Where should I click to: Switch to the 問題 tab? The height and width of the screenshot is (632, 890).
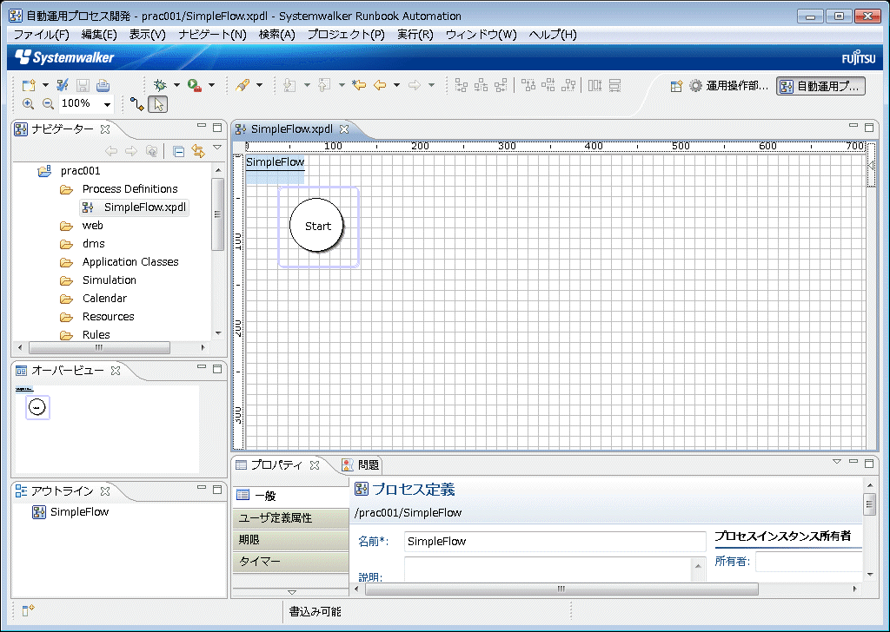[361, 465]
